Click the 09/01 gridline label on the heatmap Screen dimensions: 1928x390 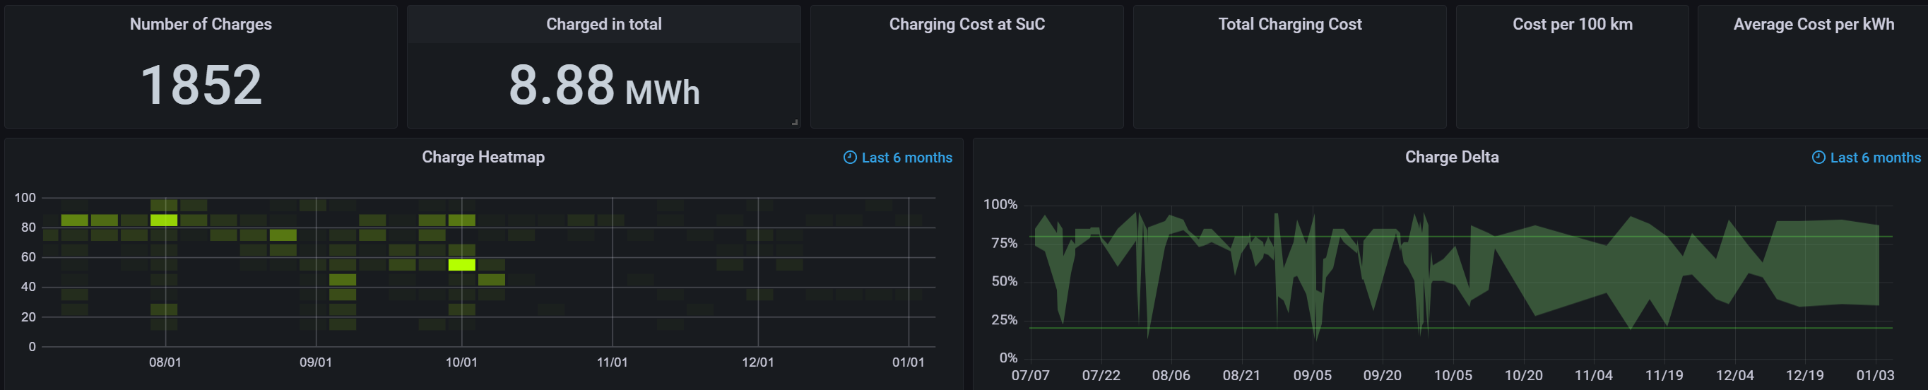point(315,362)
